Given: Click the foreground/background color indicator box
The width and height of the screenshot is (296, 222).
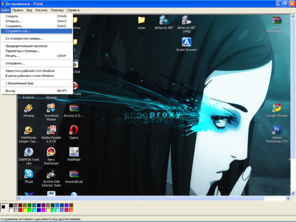Looking at the screenshot, I should 4,207.
